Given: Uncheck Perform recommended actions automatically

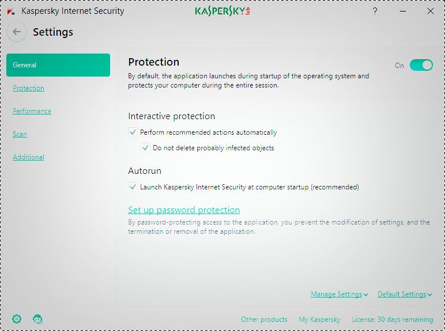Looking at the screenshot, I should [133, 132].
